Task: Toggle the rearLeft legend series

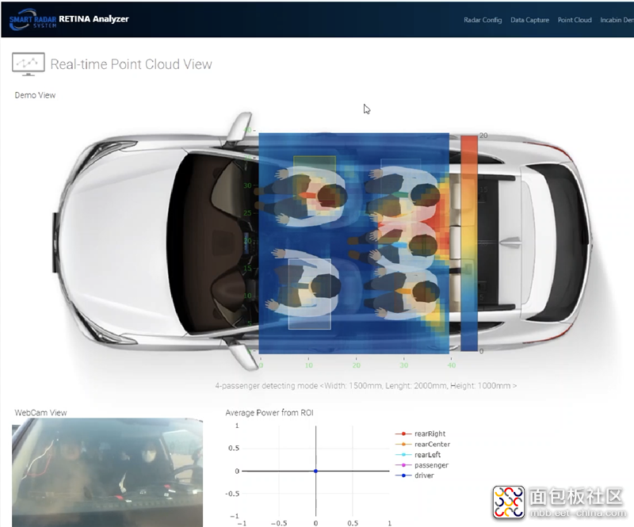Action: 418,455
